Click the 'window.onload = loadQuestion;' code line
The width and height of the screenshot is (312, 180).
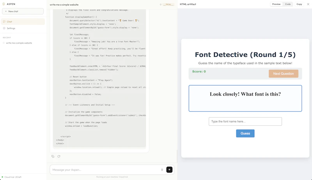click(x=82, y=126)
